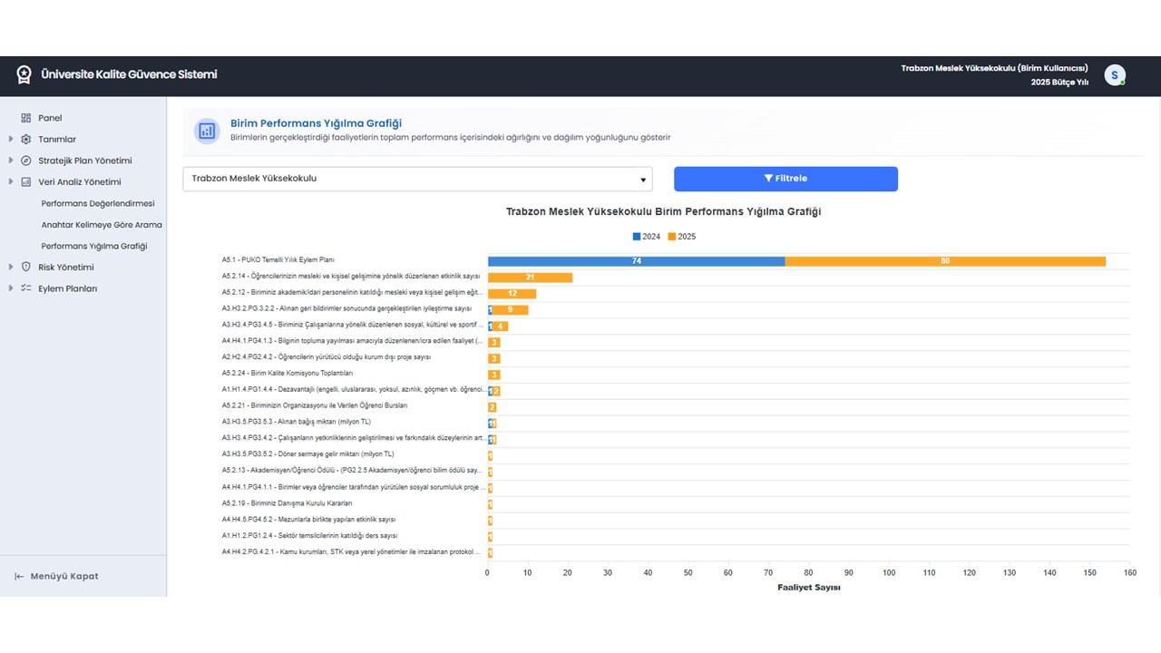The width and height of the screenshot is (1161, 653).
Task: Click the Panel dashboard icon
Action: tap(25, 118)
